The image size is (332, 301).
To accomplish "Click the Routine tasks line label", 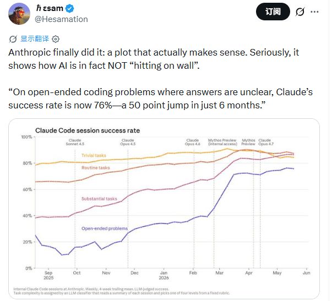I will tap(96, 168).
